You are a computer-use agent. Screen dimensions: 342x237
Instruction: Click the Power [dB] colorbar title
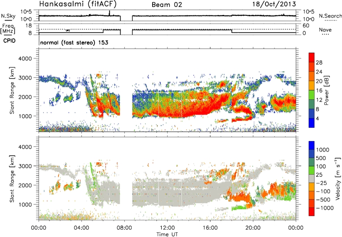pos(327,90)
